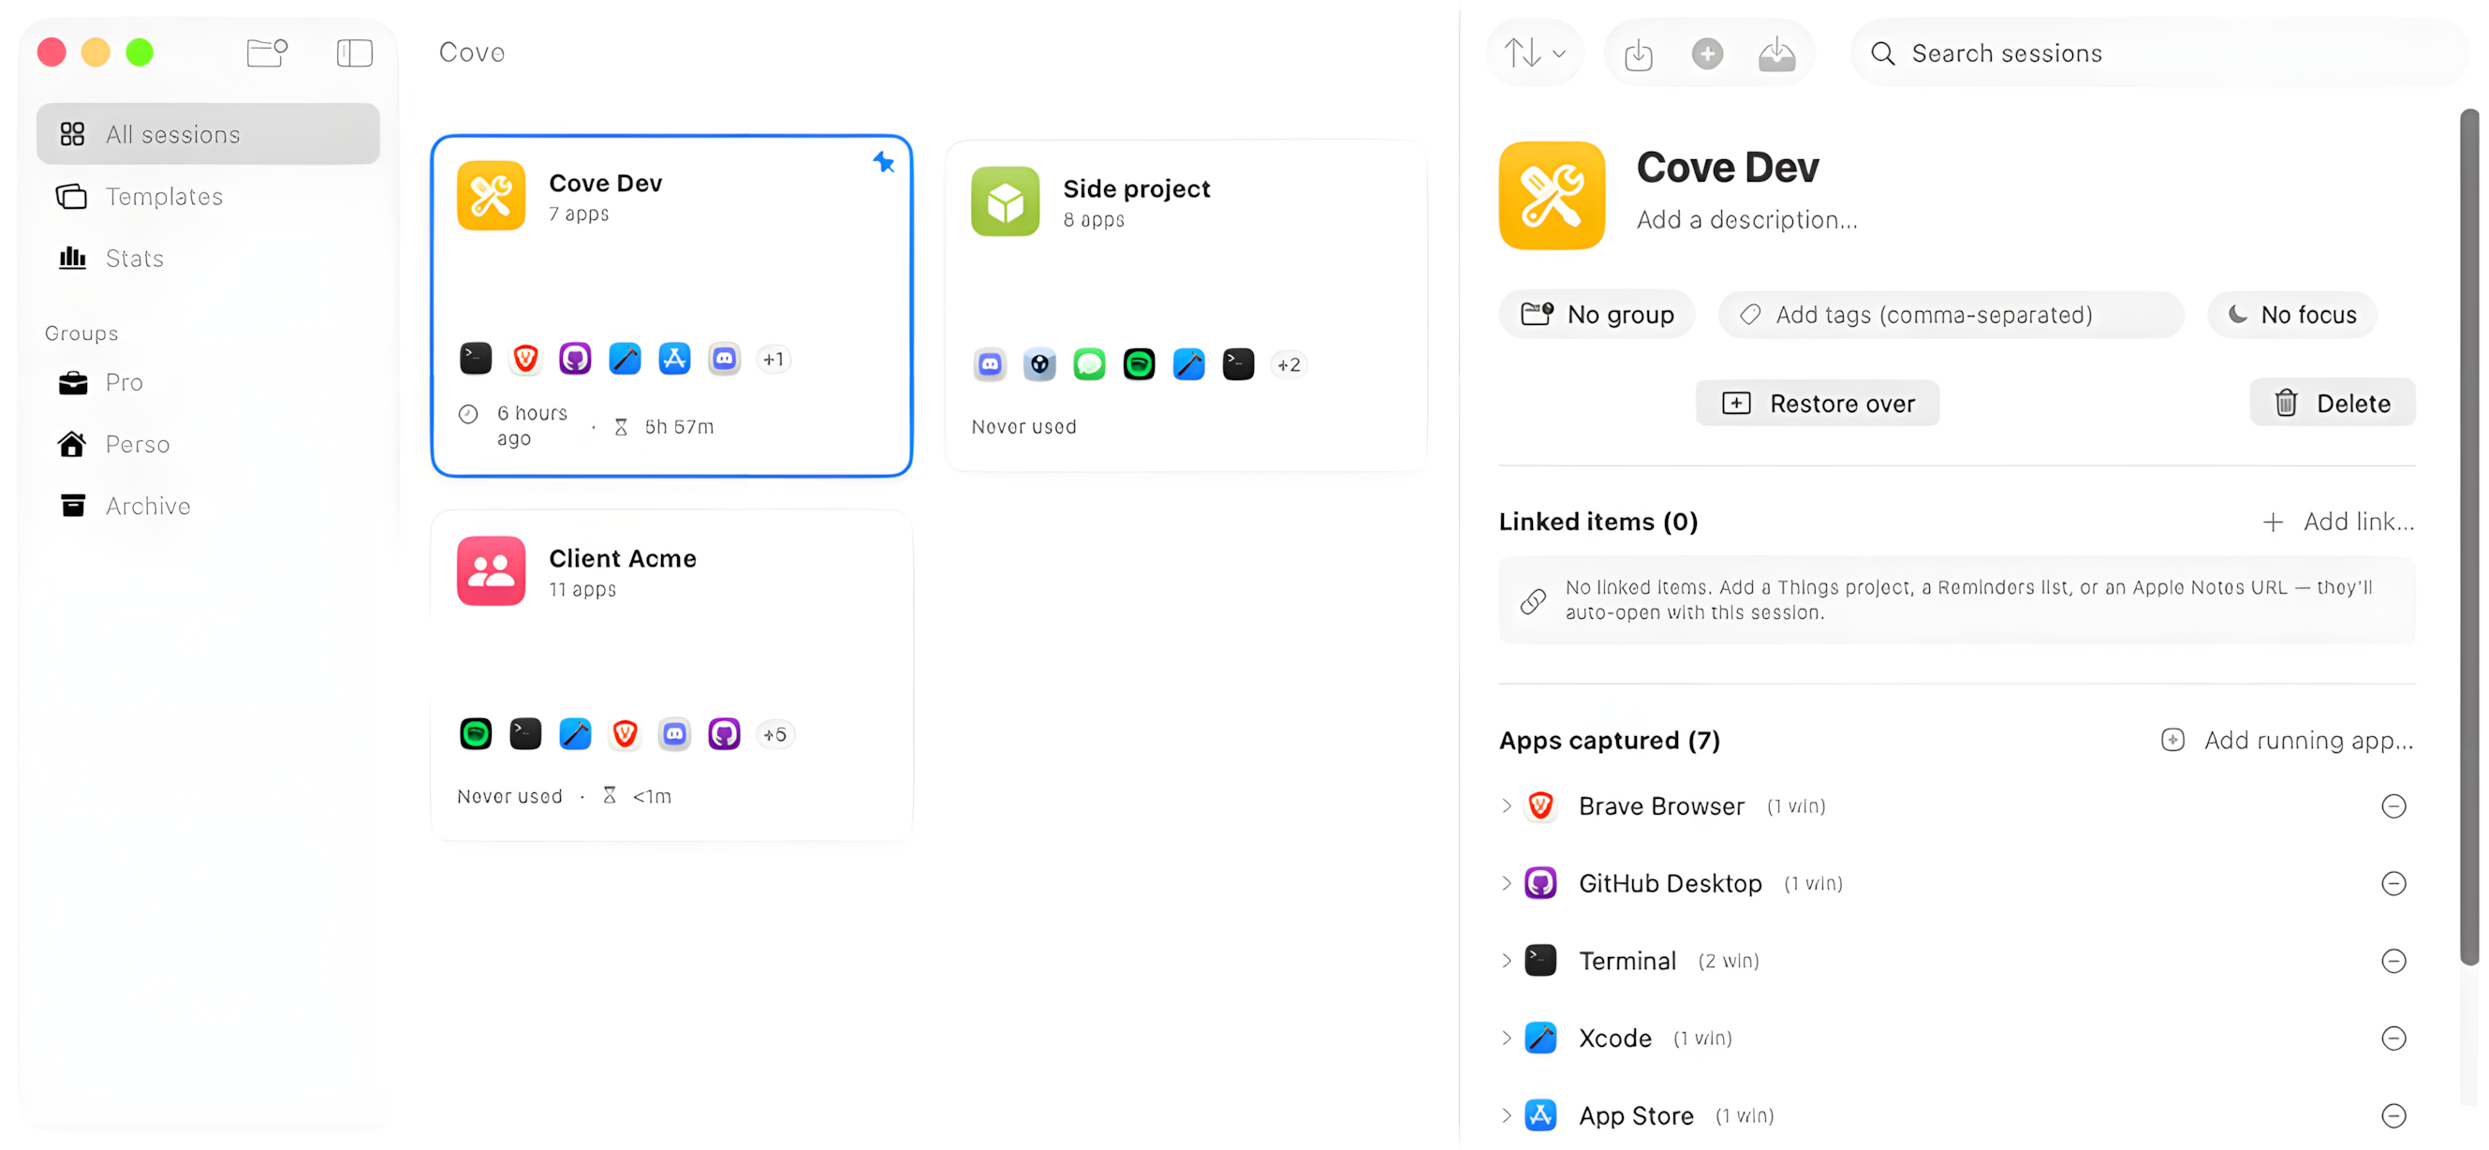Open the new group folder icon
Screen dimensions: 2489x1150
268,52
